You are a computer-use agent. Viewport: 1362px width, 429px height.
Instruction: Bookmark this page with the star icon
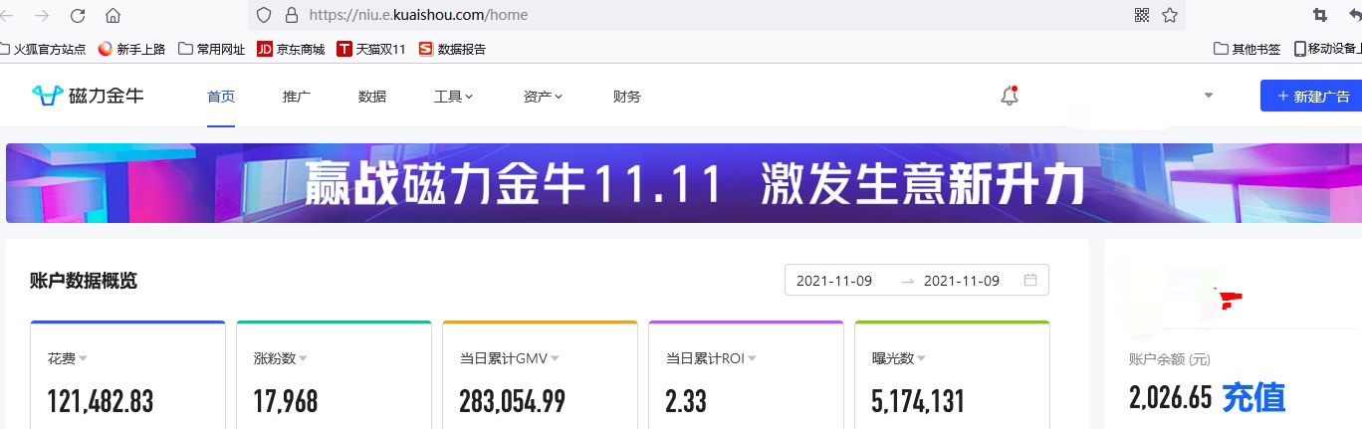pos(1170,15)
